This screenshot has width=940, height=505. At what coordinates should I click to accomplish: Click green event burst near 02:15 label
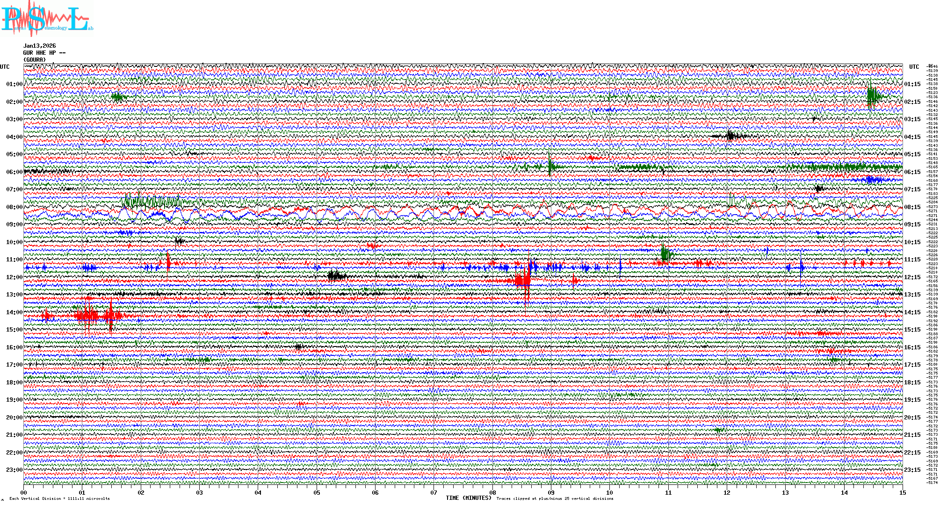(x=872, y=97)
